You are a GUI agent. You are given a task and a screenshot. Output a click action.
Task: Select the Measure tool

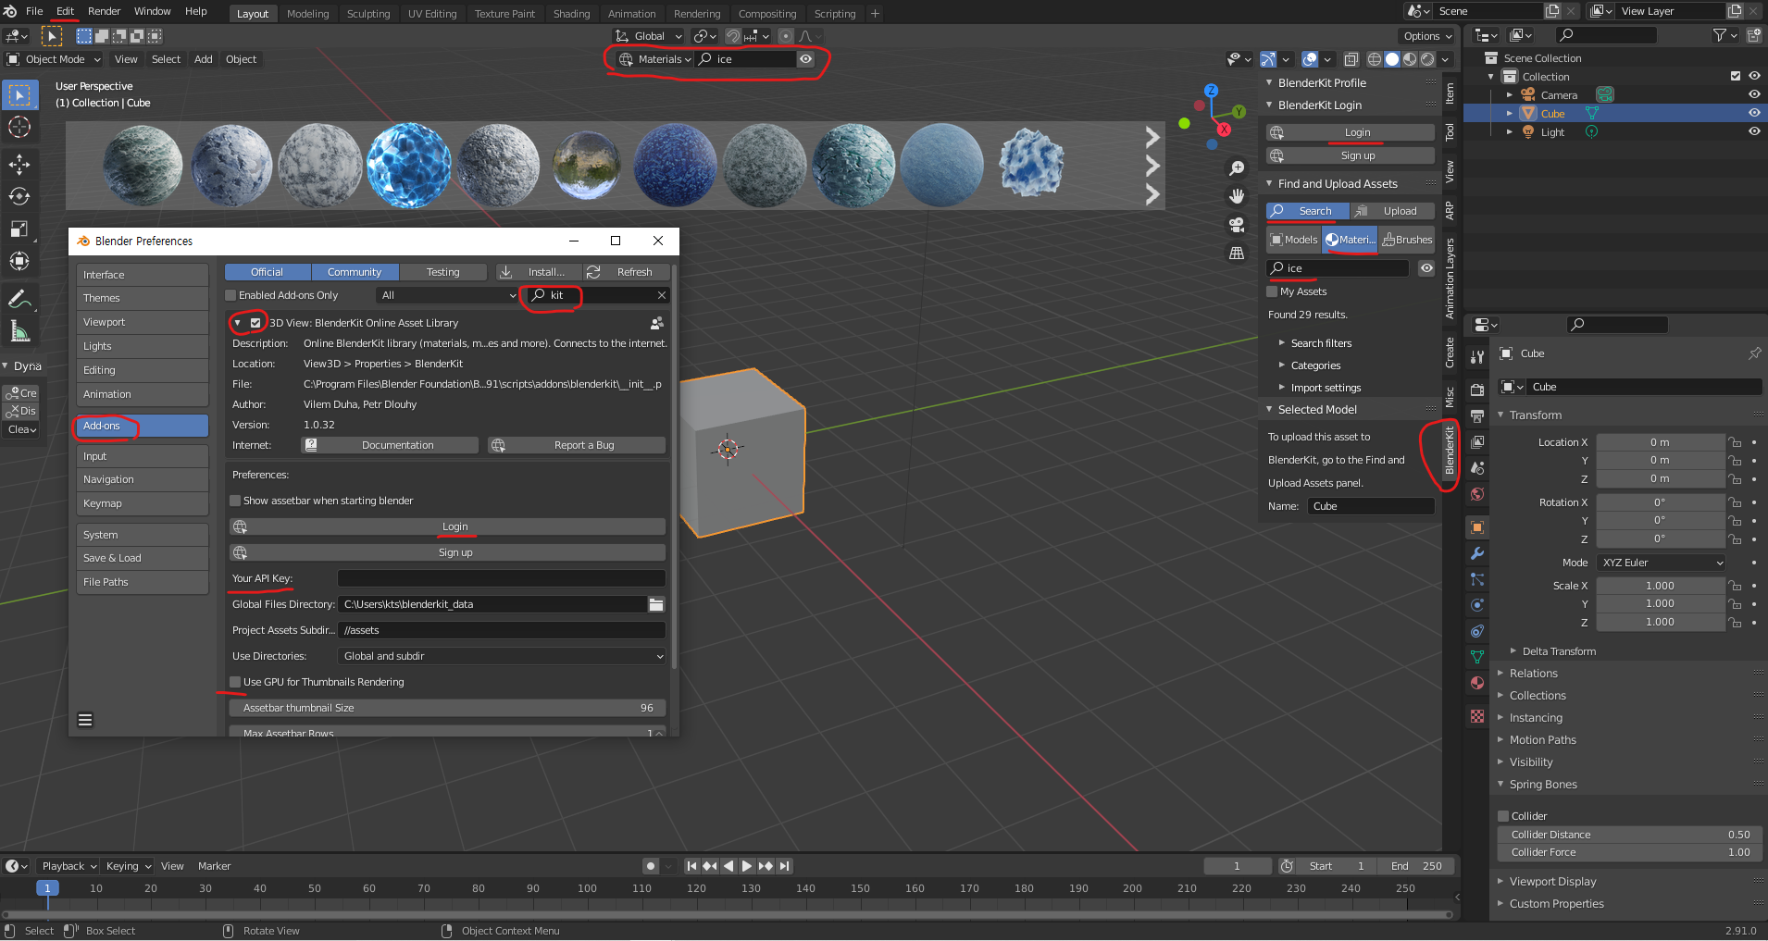(19, 330)
